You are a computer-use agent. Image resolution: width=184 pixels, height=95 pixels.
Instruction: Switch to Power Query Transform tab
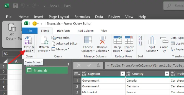point(63,31)
